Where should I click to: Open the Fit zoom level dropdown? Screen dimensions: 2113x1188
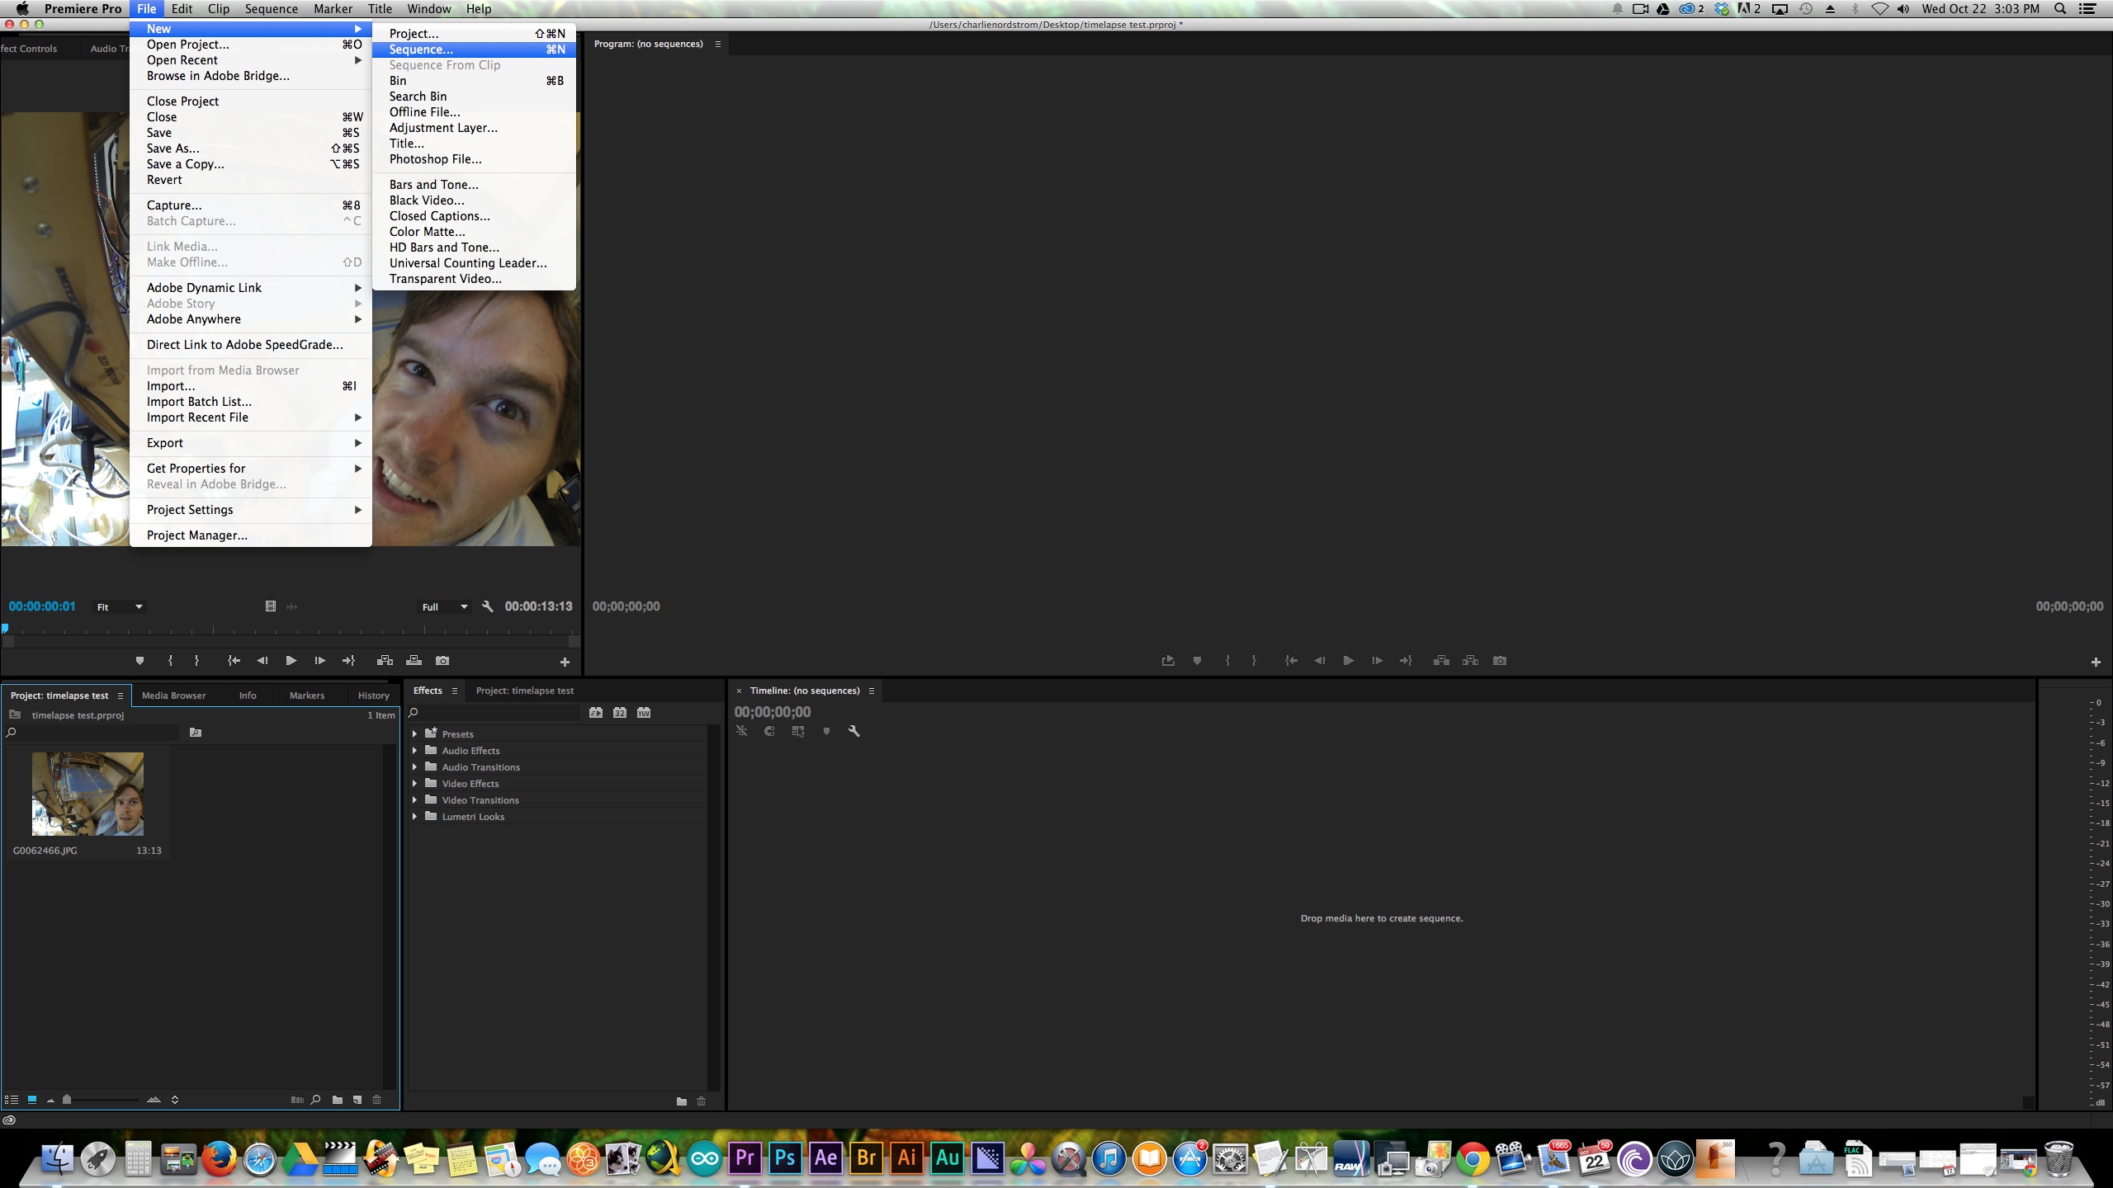pyautogui.click(x=120, y=606)
